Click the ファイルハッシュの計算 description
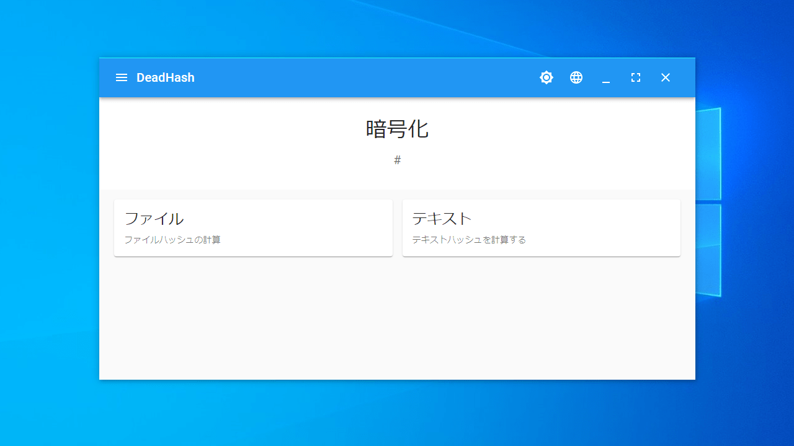This screenshot has width=794, height=446. point(172,240)
